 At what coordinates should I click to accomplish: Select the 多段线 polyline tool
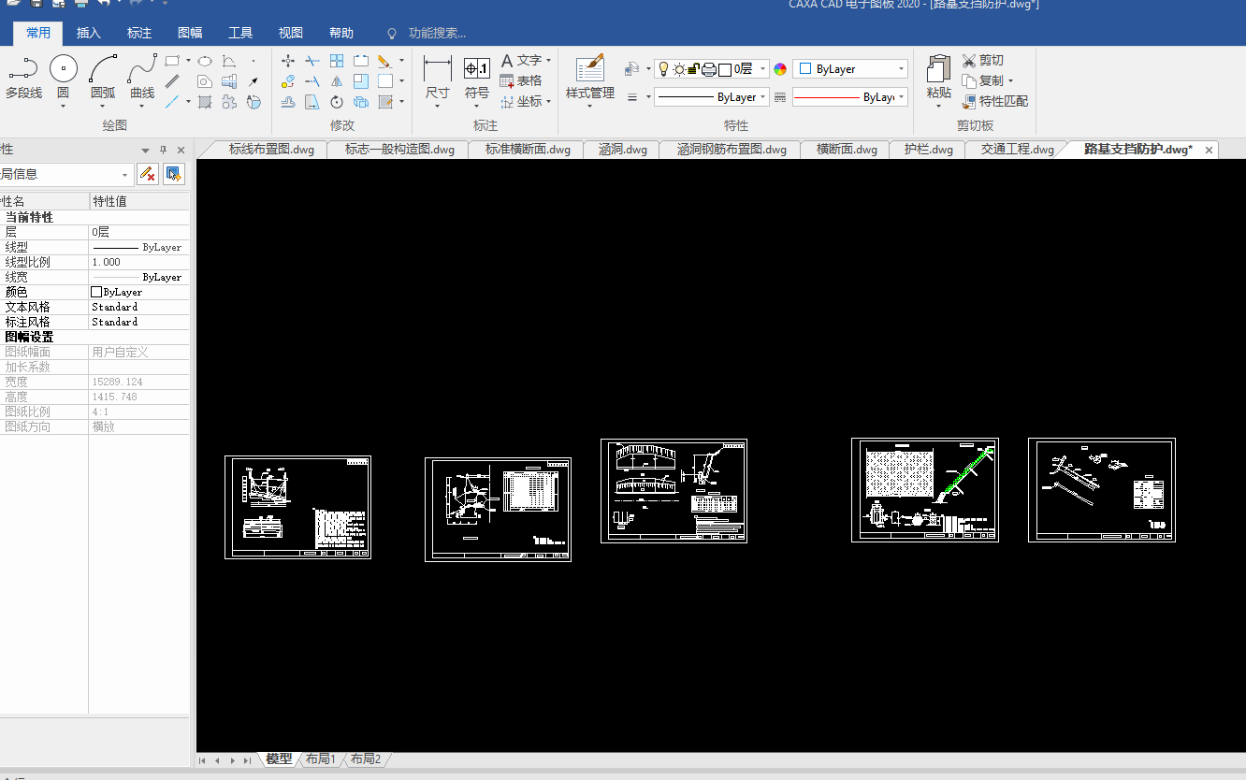point(23,77)
